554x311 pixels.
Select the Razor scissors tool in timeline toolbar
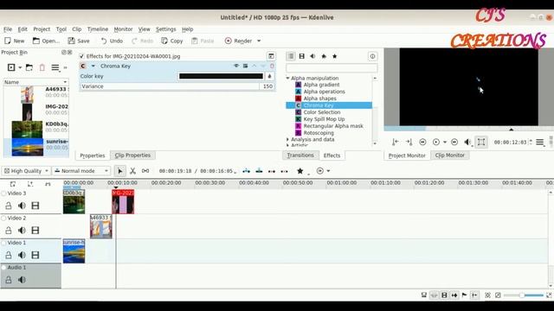[x=132, y=171]
